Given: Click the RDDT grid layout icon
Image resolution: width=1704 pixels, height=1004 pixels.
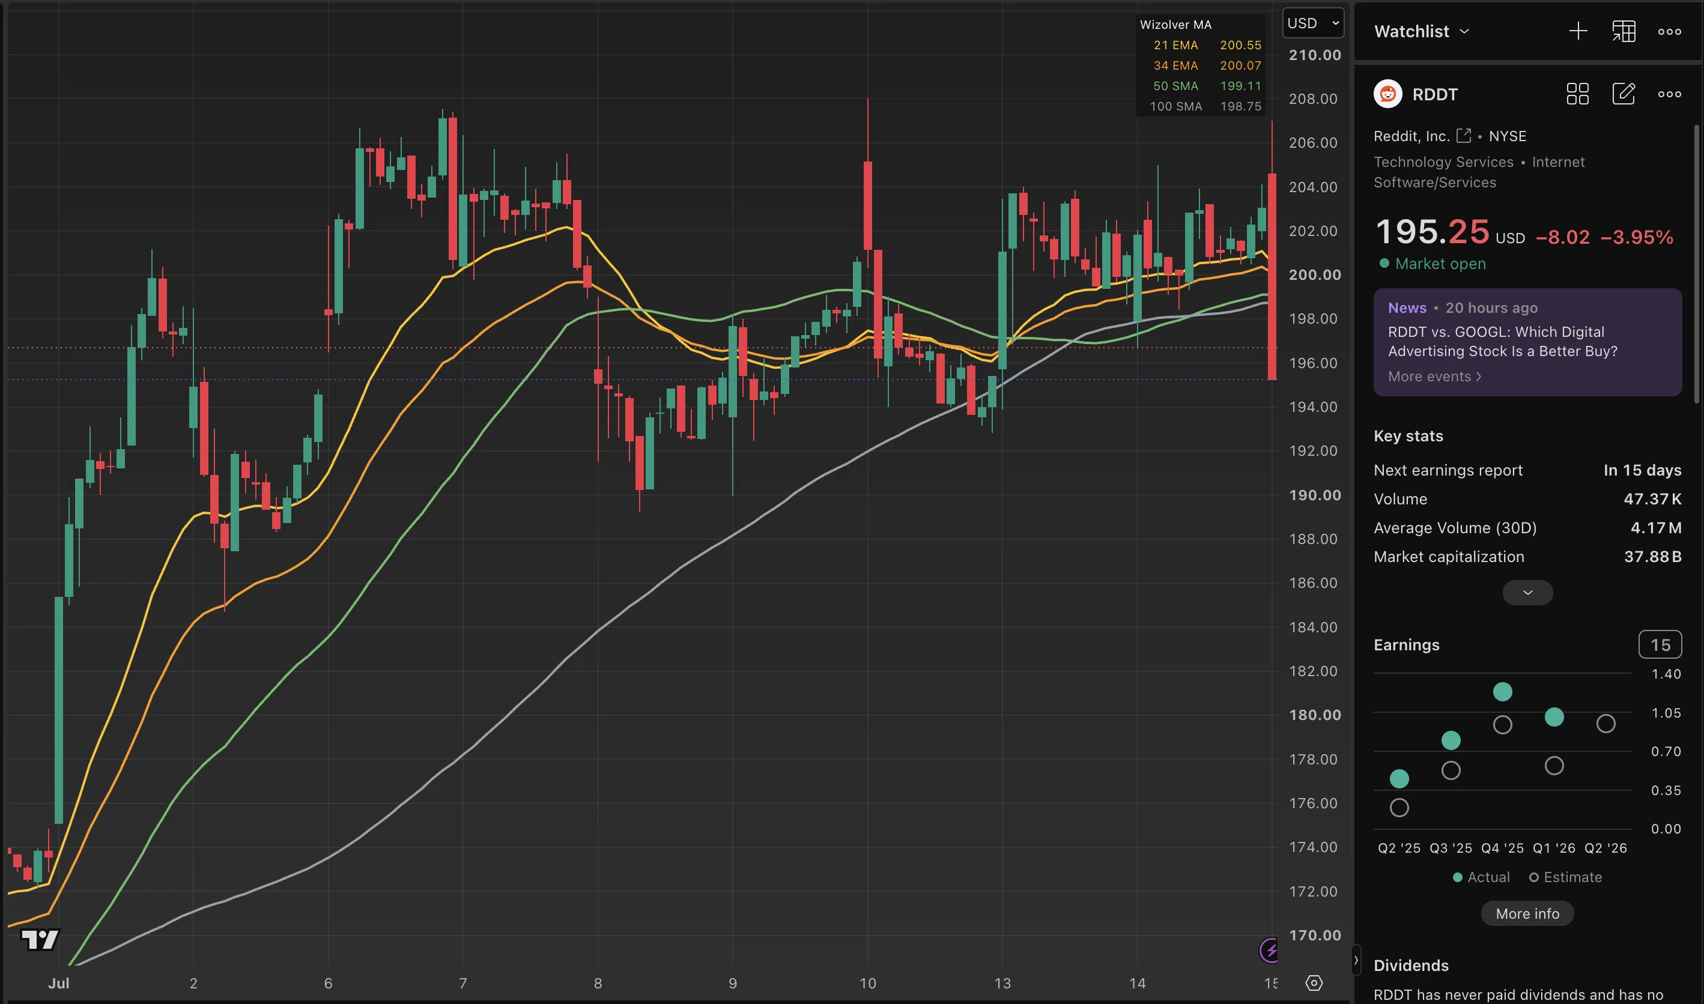Looking at the screenshot, I should [x=1577, y=94].
